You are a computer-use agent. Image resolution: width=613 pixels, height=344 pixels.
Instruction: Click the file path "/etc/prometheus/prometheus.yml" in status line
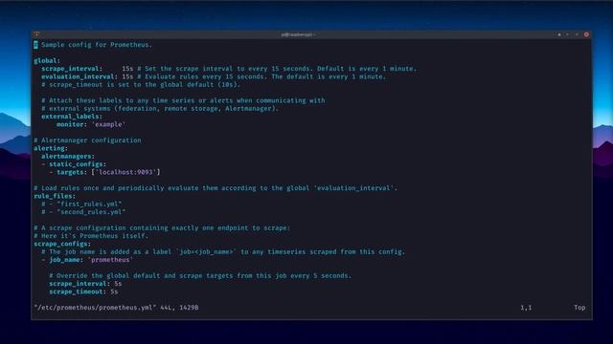pyautogui.click(x=95, y=308)
